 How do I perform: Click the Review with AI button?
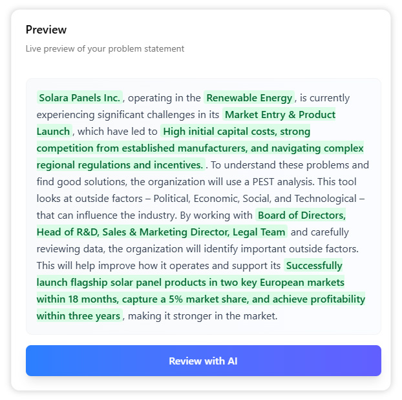[x=203, y=361]
